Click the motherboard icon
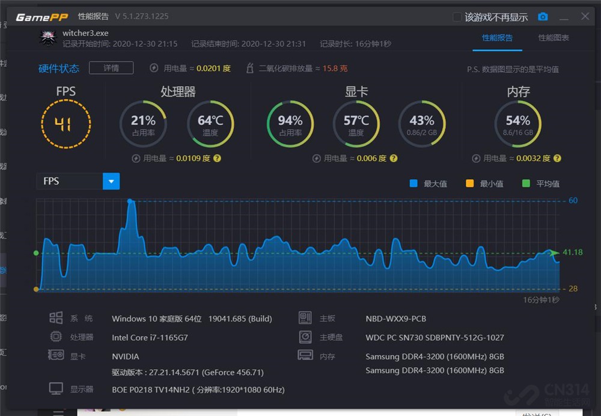This screenshot has width=601, height=416. click(305, 318)
